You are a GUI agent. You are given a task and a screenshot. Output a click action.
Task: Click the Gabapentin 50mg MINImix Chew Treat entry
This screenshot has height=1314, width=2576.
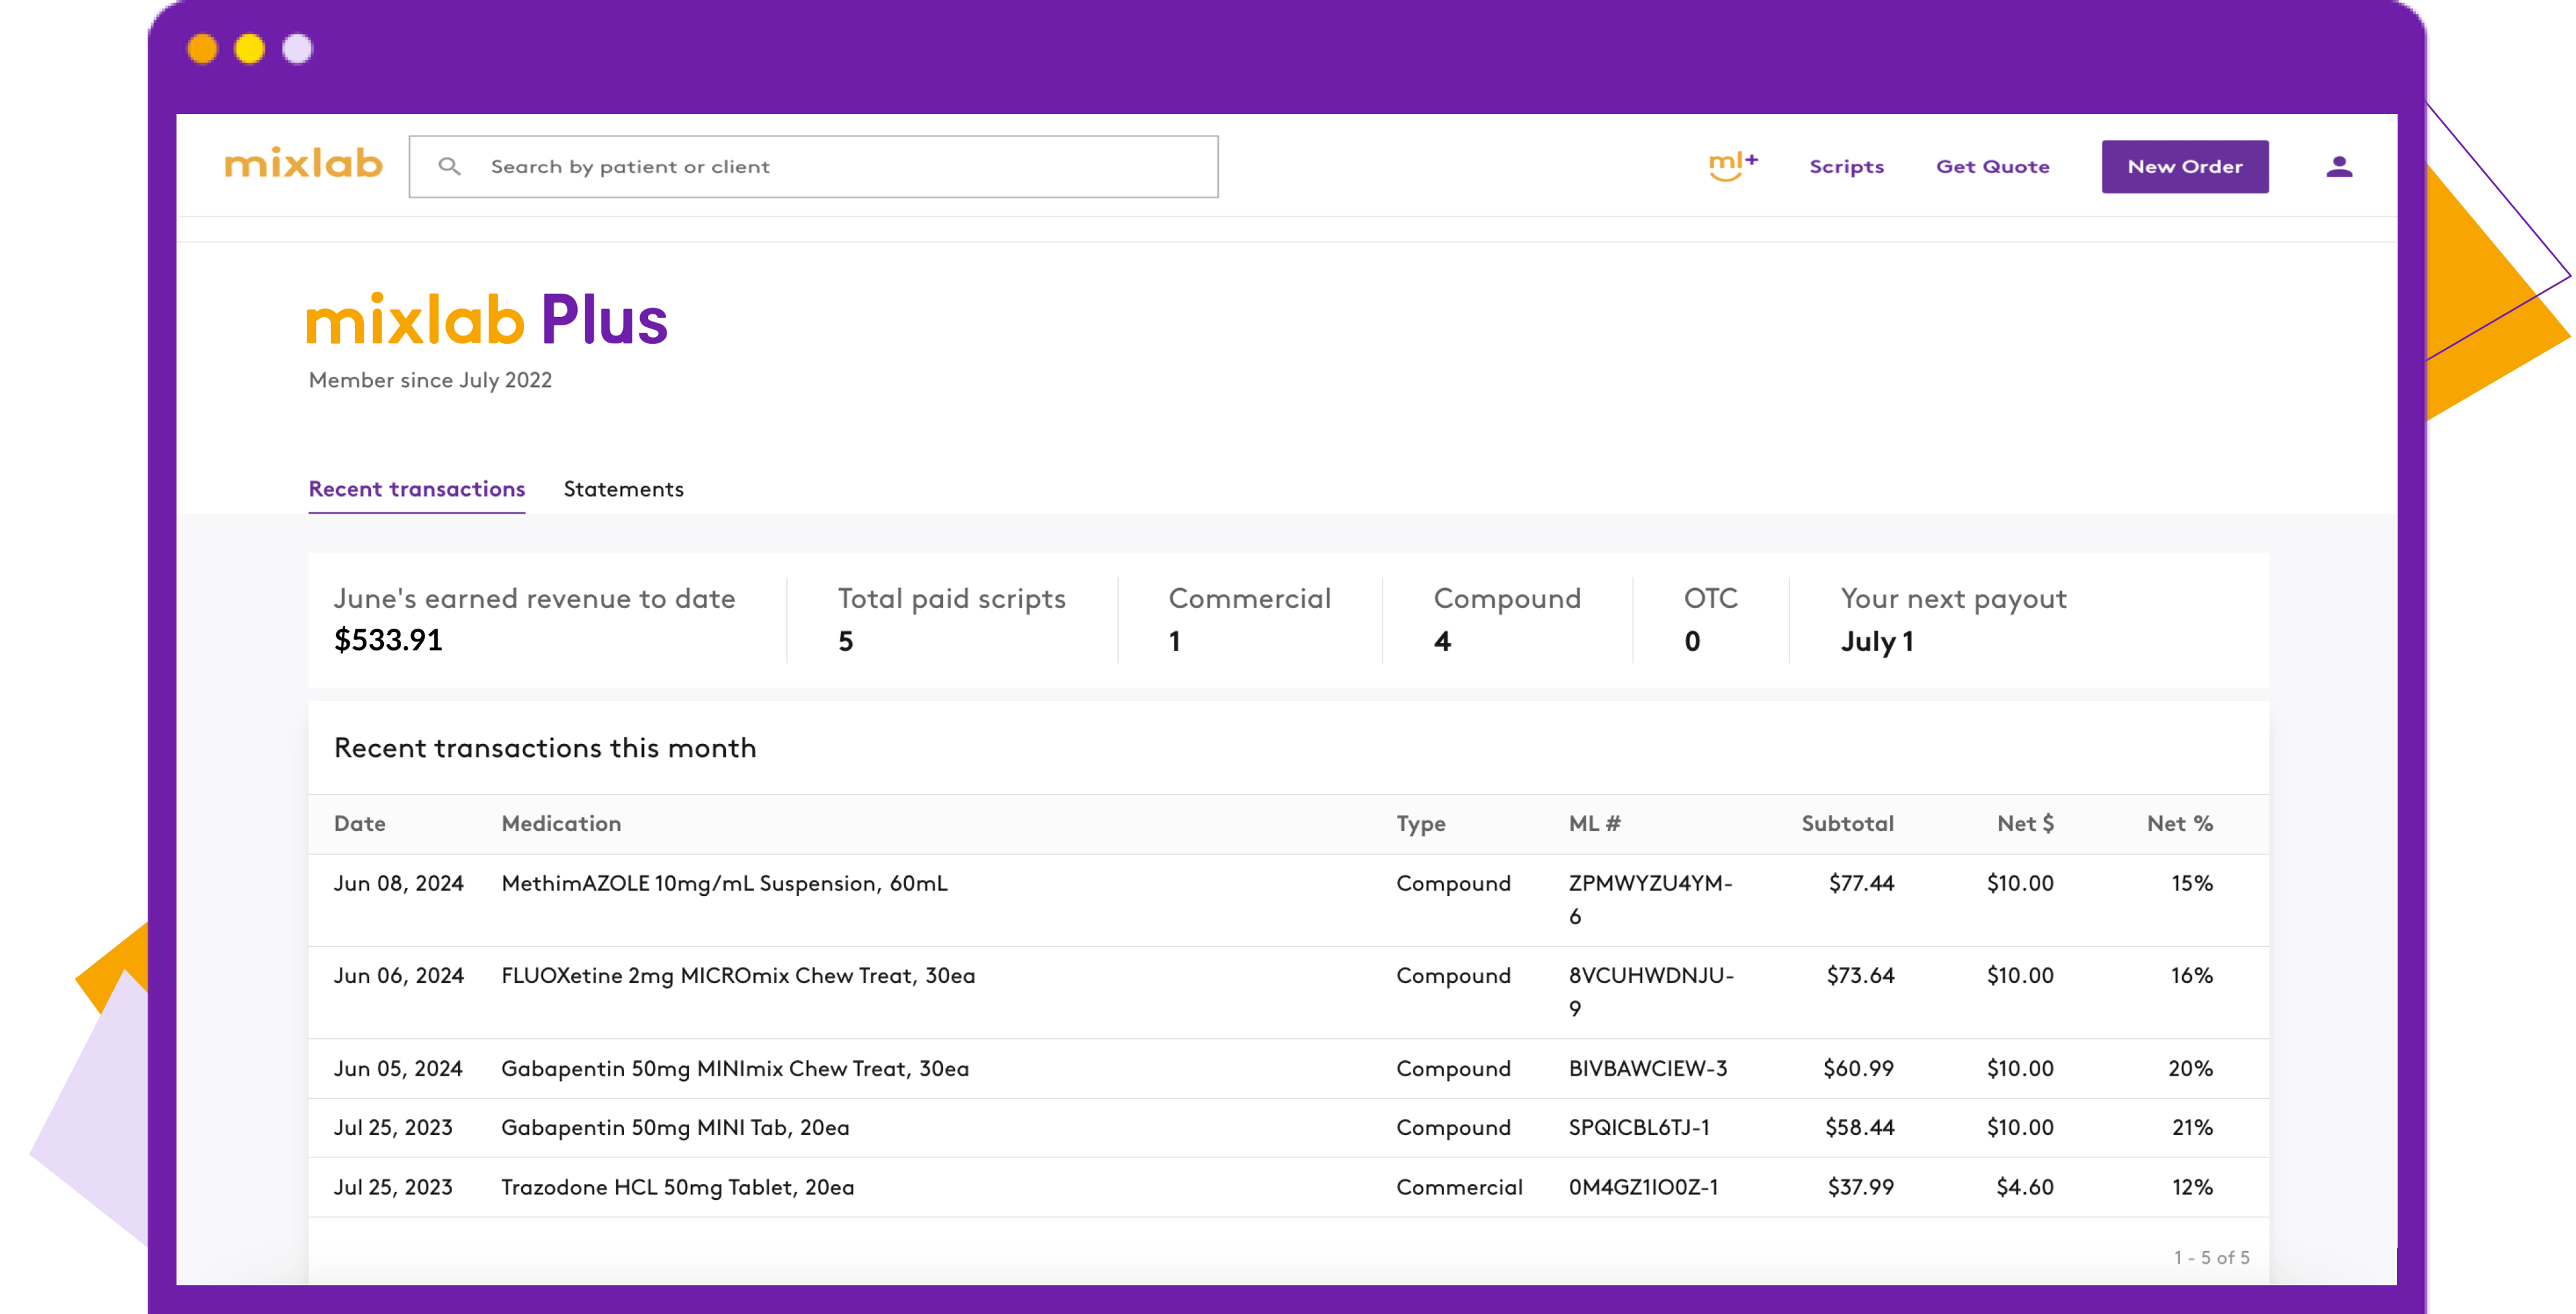click(735, 1069)
